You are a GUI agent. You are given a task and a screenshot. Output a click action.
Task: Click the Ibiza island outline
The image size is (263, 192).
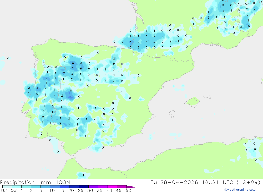[172, 112]
